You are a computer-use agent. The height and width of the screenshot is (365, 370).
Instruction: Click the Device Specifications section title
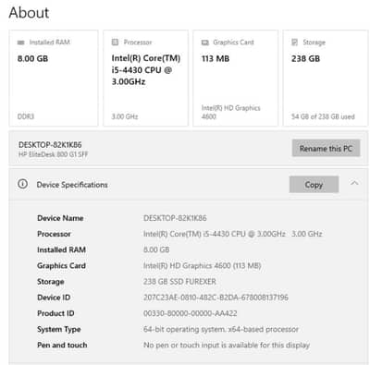coord(72,185)
